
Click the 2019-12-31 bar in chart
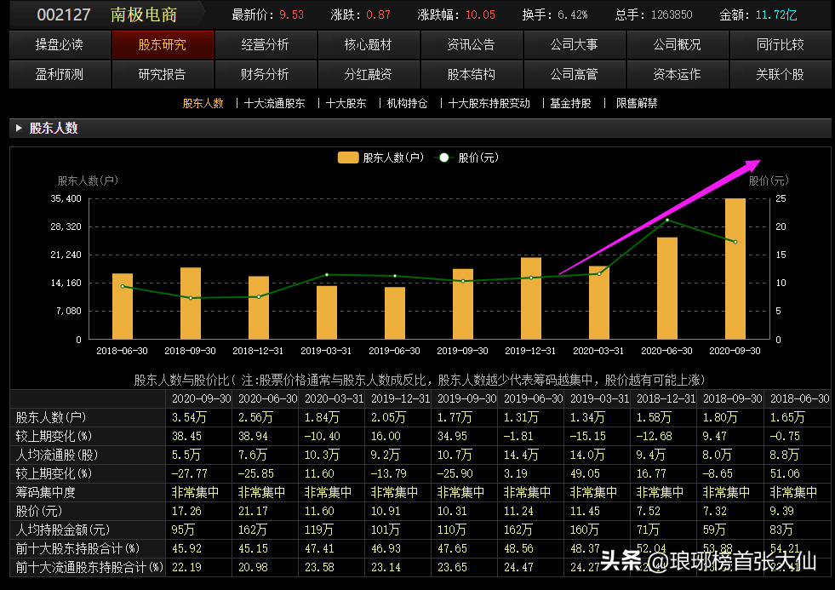[x=531, y=298]
